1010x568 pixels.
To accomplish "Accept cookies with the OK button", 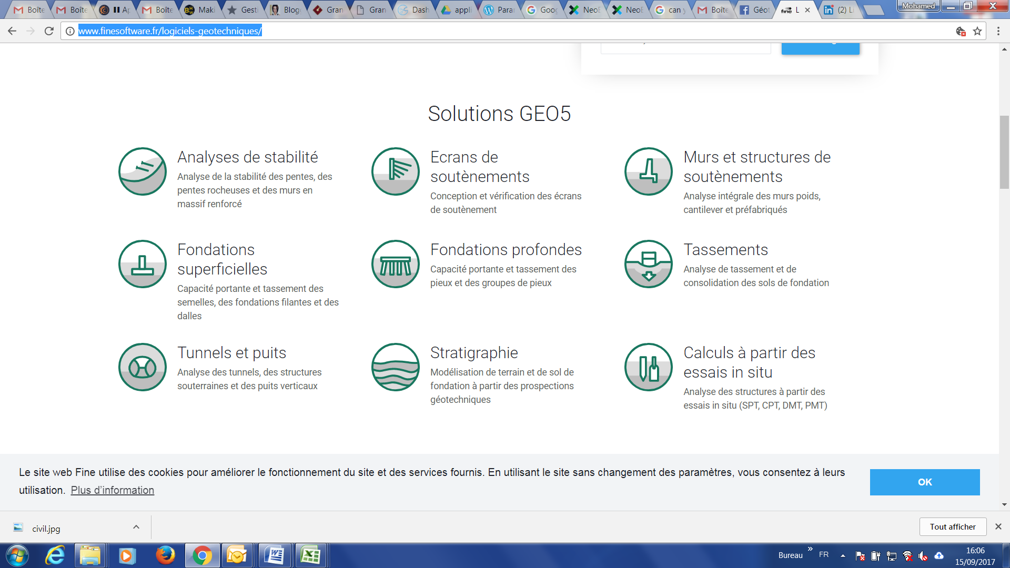I will point(925,482).
